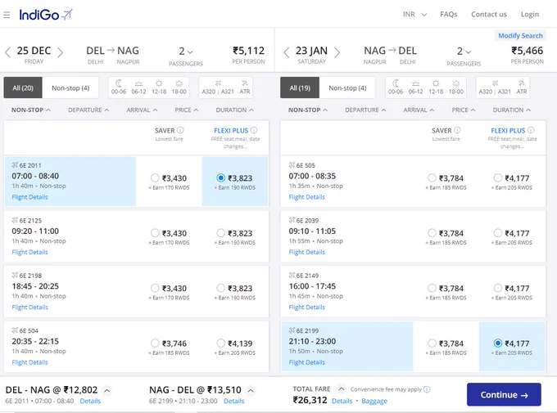Screen dimensions: 557x413
Task: Open the FAQs page
Action: click(x=448, y=14)
